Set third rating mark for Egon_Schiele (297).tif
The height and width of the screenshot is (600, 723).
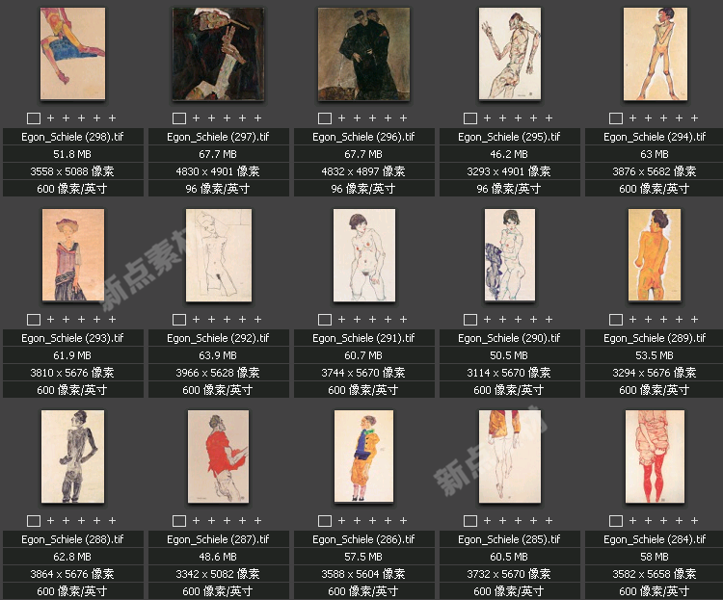point(227,117)
